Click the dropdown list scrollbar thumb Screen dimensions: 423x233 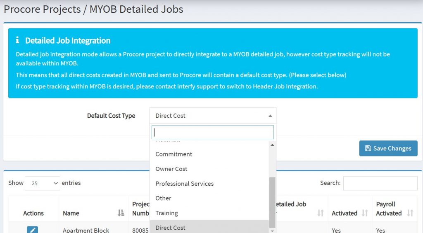272,203
